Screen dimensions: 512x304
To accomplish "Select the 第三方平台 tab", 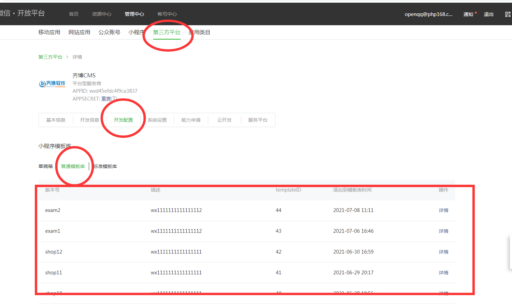I will (x=167, y=32).
